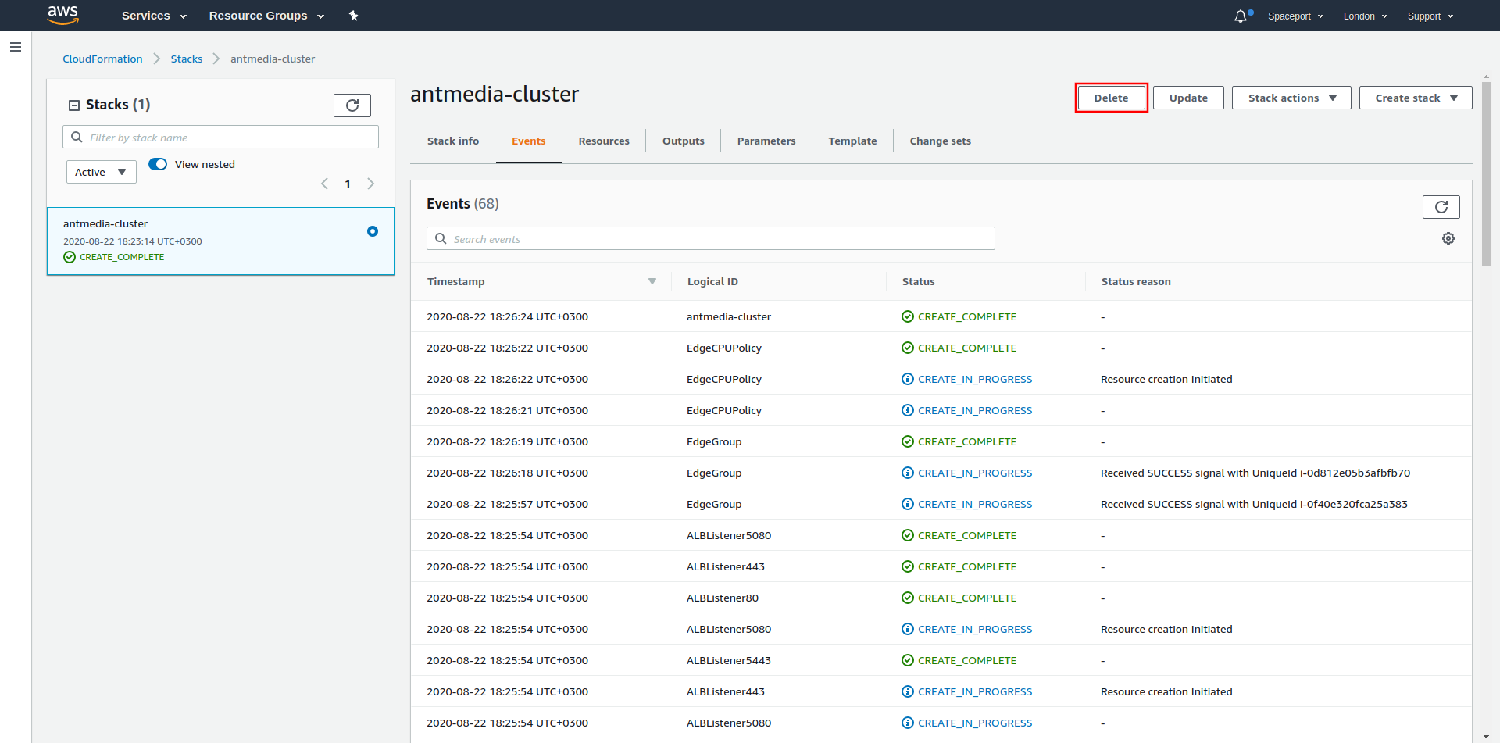Sort events by Timestamp arrow
This screenshot has height=743, width=1500.
(x=652, y=281)
